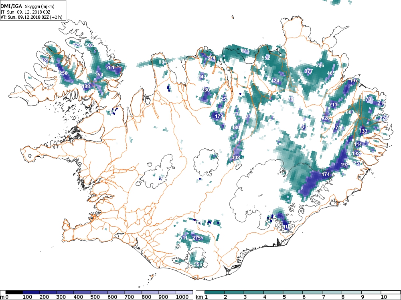Pick the teal swatch between km 5 and 6
401x300 pixels.
pos(293,292)
